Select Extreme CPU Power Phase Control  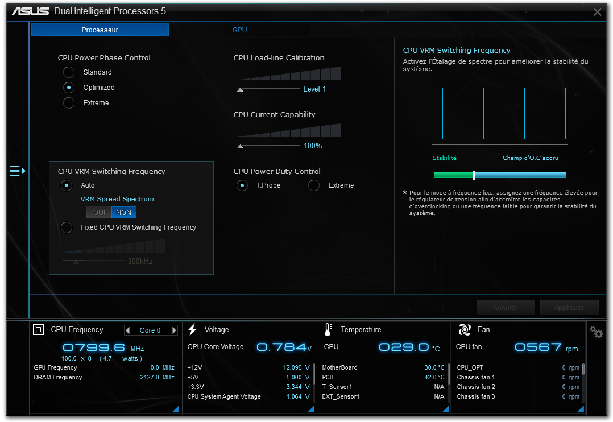pos(69,103)
